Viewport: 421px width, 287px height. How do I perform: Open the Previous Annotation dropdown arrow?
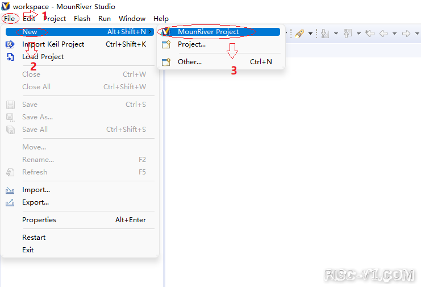(x=359, y=34)
